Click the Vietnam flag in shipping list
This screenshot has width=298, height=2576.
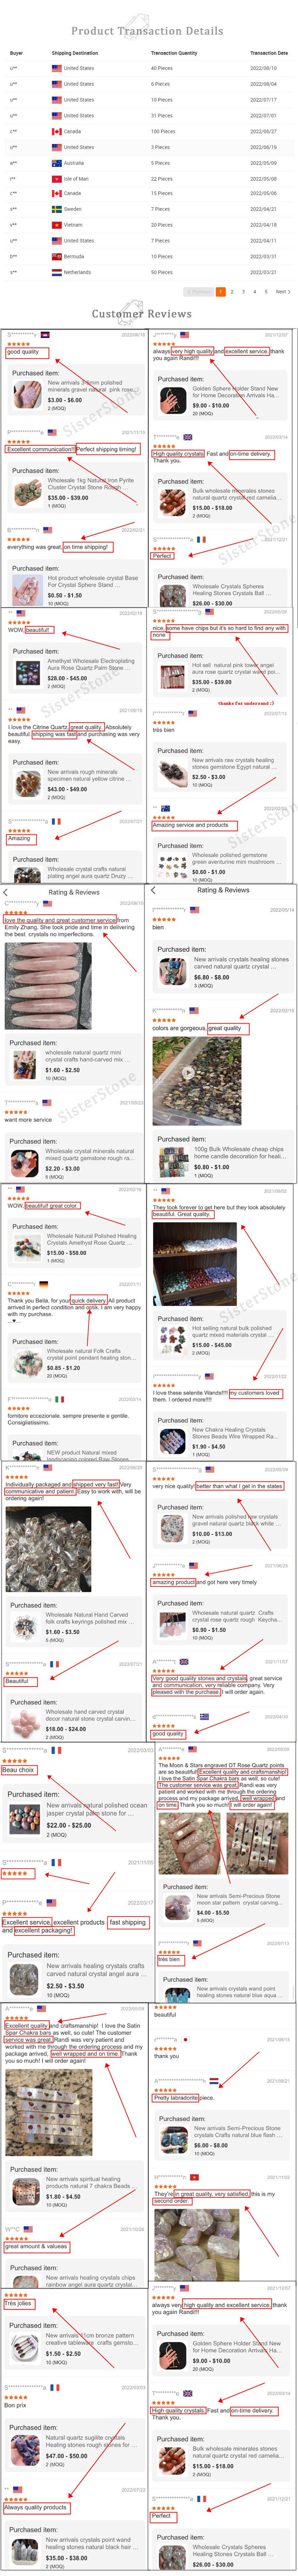click(56, 225)
